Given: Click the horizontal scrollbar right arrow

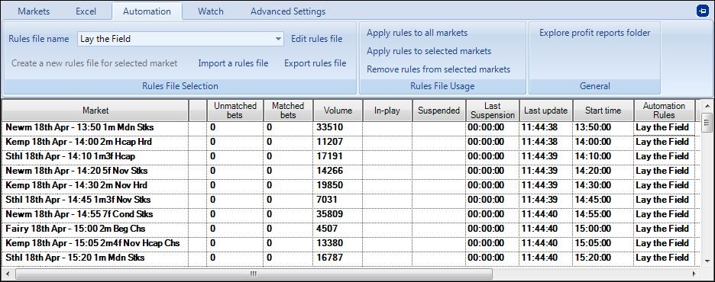Looking at the screenshot, I should (694, 274).
